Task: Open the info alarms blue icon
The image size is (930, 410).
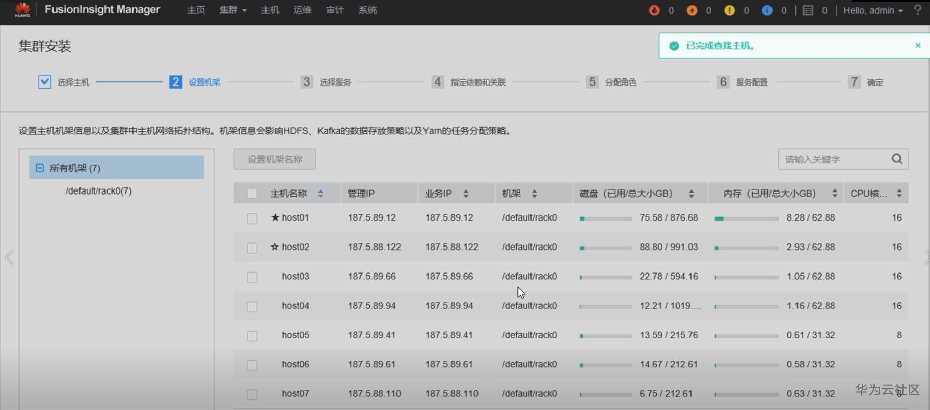Action: 767,10
